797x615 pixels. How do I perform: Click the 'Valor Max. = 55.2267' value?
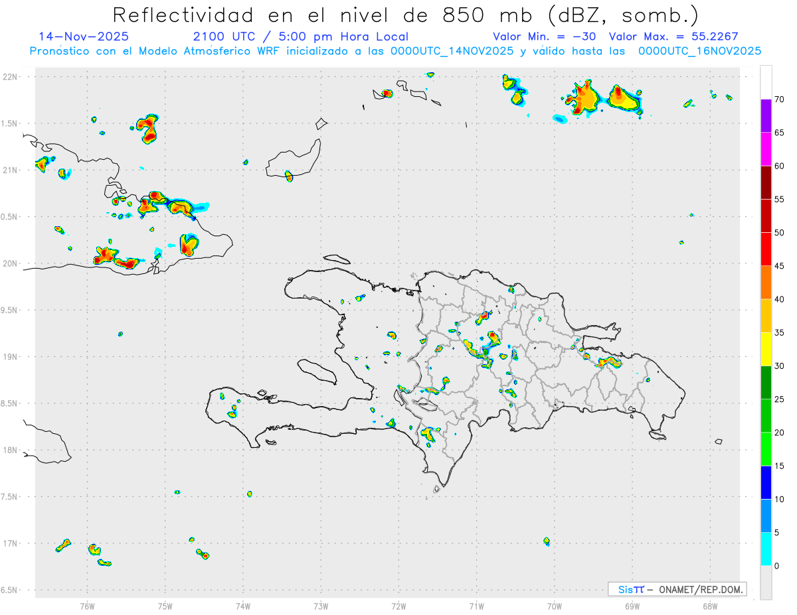pos(673,36)
